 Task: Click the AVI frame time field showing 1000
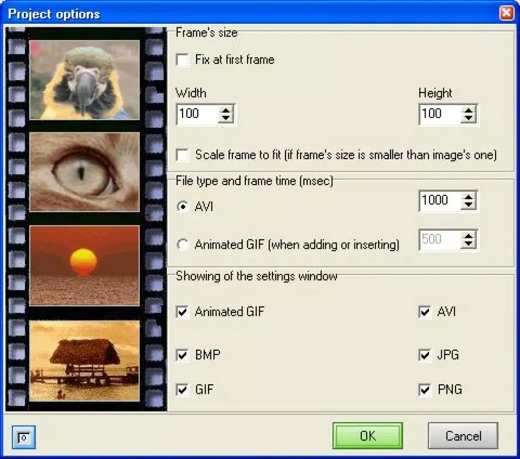[x=440, y=200]
